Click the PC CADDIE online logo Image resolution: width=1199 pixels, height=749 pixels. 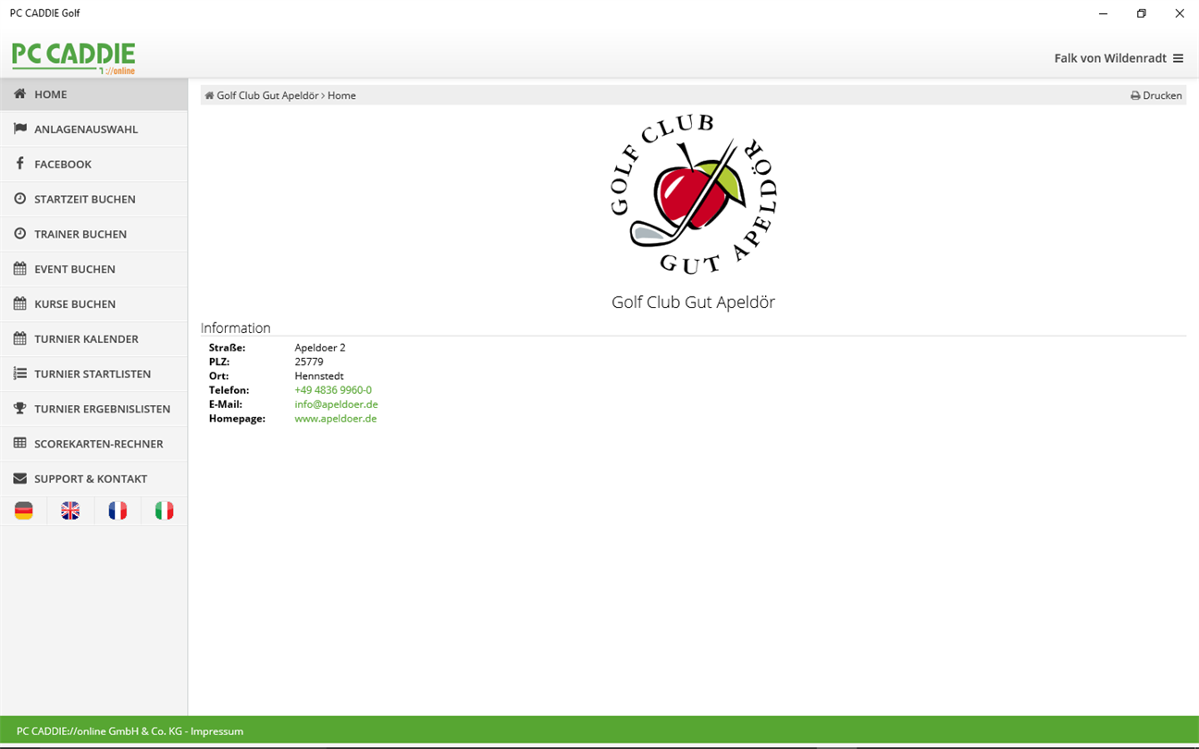74,57
